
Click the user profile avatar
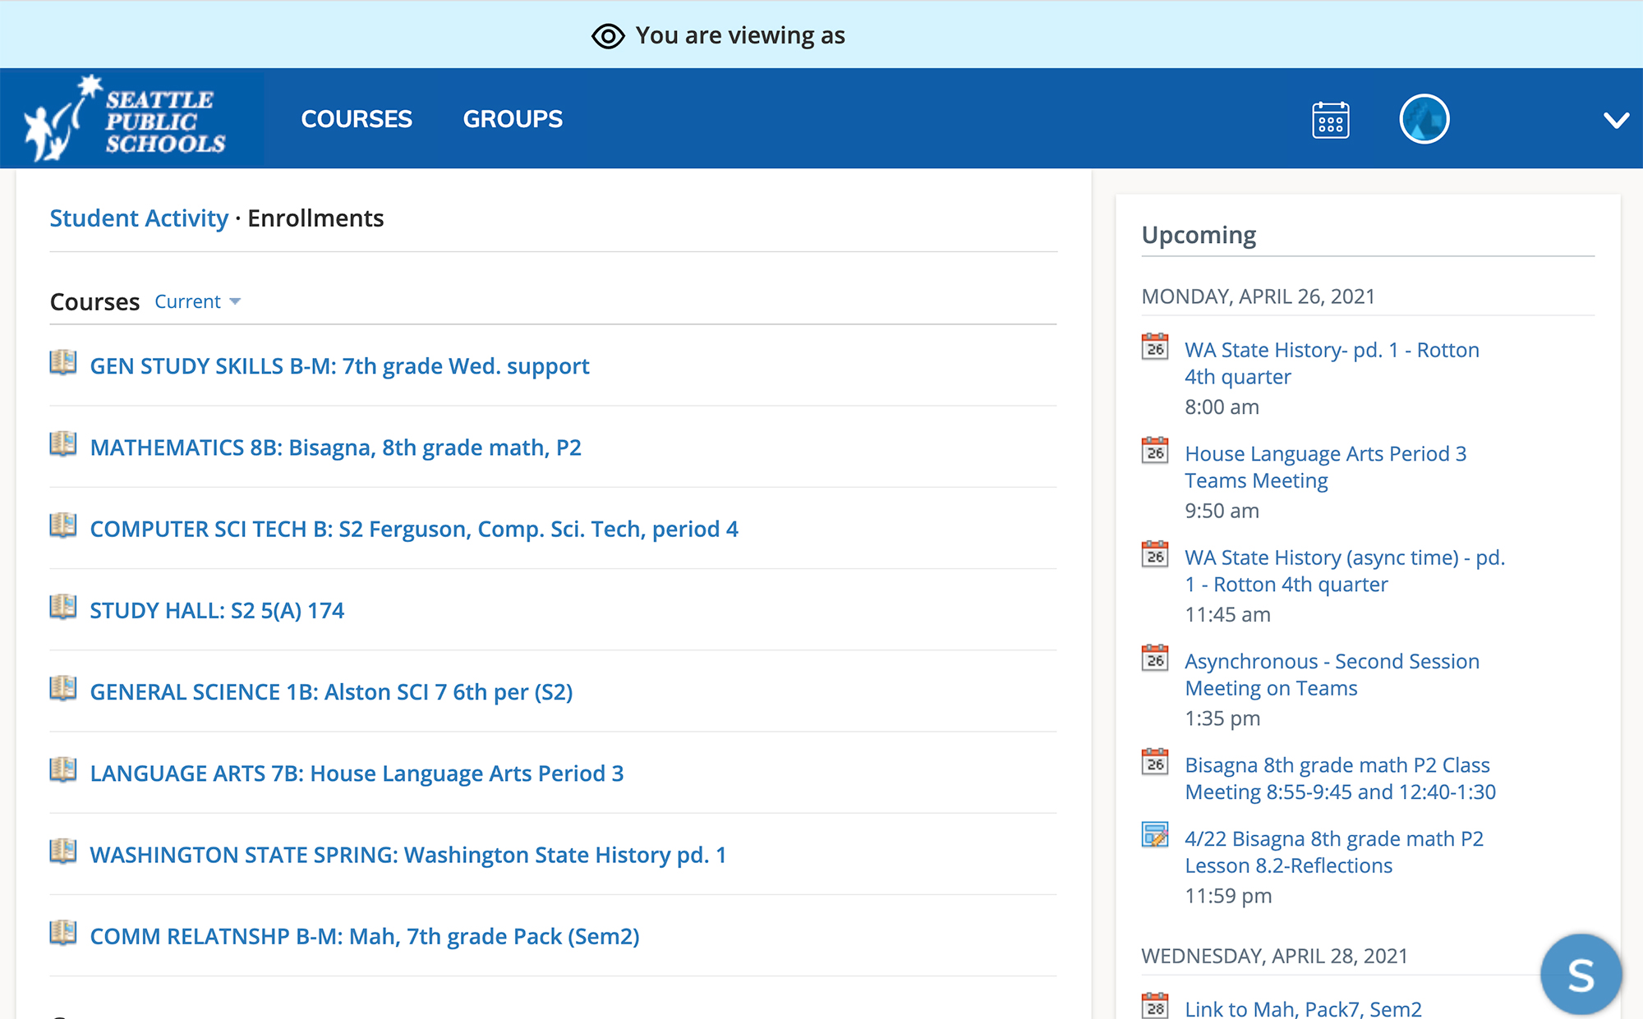pos(1424,119)
